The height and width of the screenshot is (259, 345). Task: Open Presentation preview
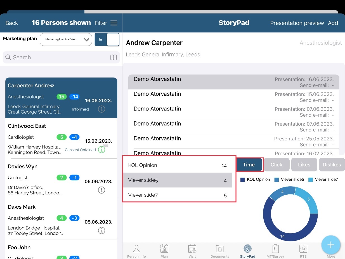click(x=297, y=23)
